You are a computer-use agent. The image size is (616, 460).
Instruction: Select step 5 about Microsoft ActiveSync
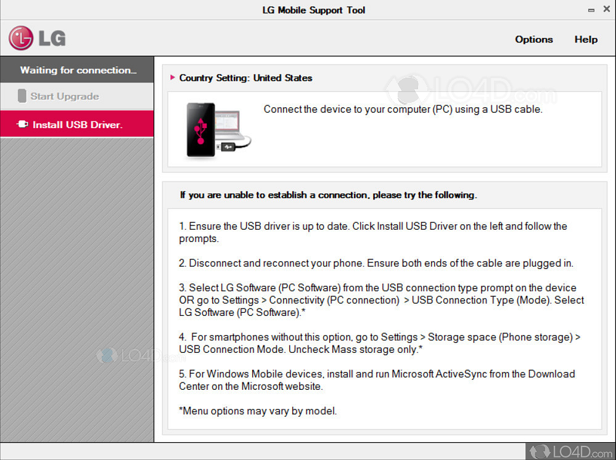tap(377, 380)
